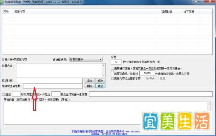The image size is (216, 136).
Task: Enable the 循环进行回复 checkbox
Action: tap(112, 71)
